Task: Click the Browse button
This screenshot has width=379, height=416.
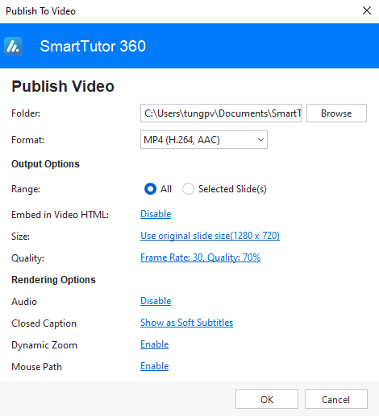Action: click(336, 113)
